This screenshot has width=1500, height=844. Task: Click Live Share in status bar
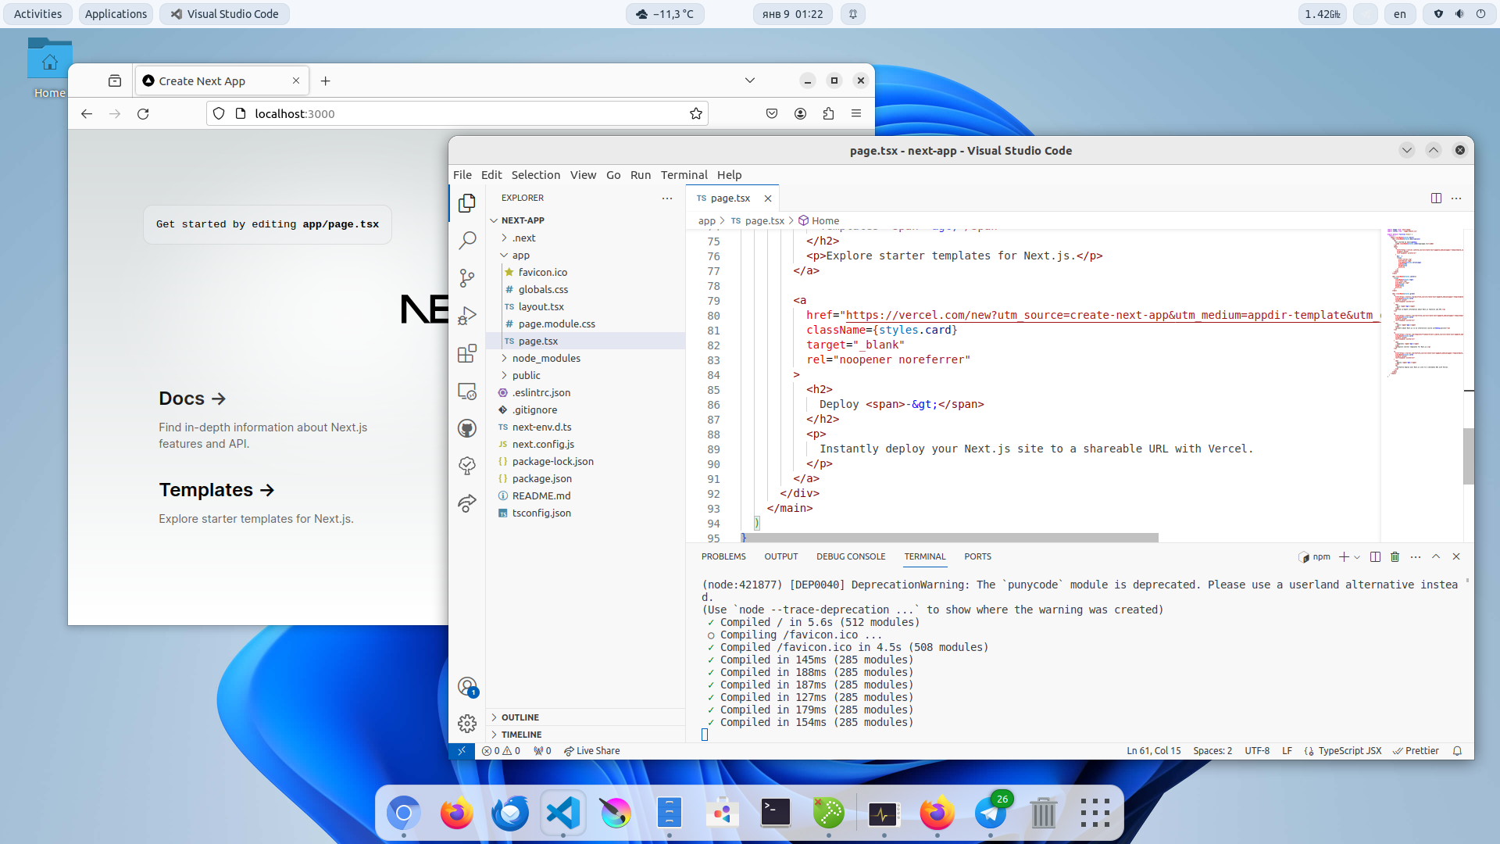point(591,751)
